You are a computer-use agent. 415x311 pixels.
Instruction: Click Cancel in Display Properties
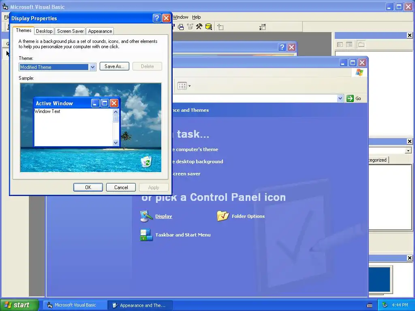[x=121, y=187]
